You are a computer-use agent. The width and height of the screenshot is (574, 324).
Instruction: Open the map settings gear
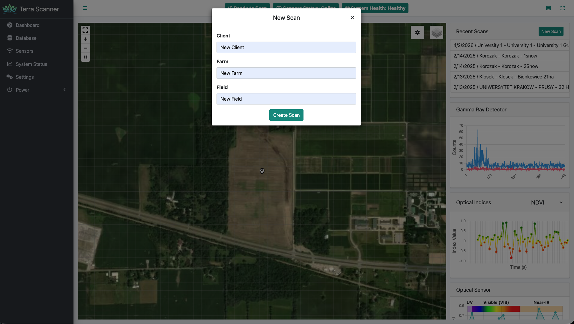click(x=417, y=32)
